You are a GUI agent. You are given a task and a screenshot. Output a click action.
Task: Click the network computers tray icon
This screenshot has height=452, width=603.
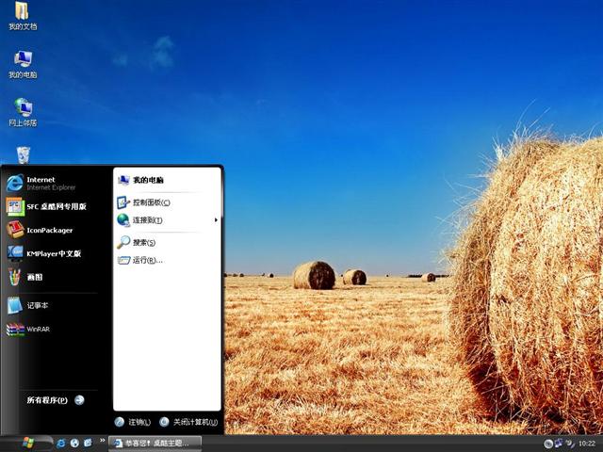coord(559,444)
